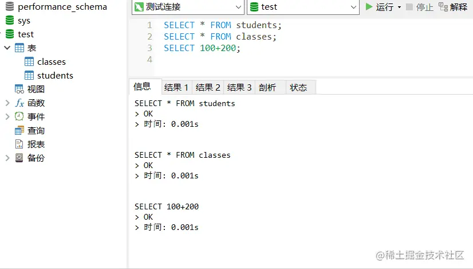Click editor line SELECT * FROM students;
The image size is (473, 269).
pyautogui.click(x=223, y=25)
